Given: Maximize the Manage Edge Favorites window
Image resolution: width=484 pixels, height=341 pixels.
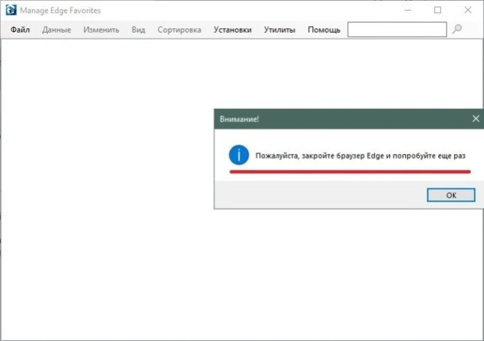Looking at the screenshot, I should pos(438,10).
